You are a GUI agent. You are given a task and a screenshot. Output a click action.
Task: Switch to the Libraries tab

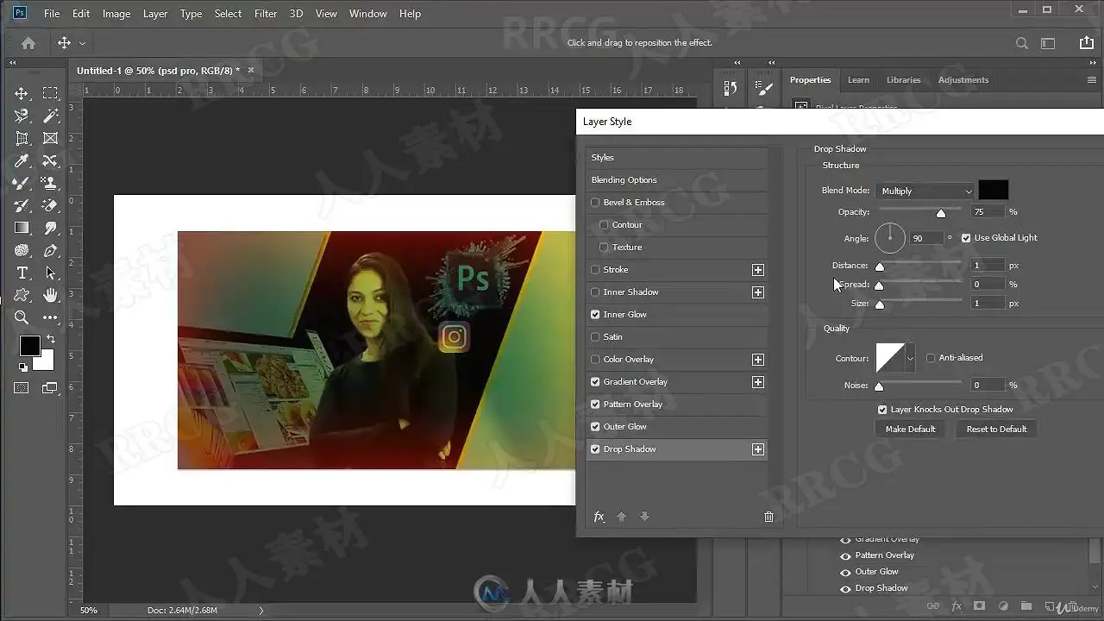pos(903,80)
